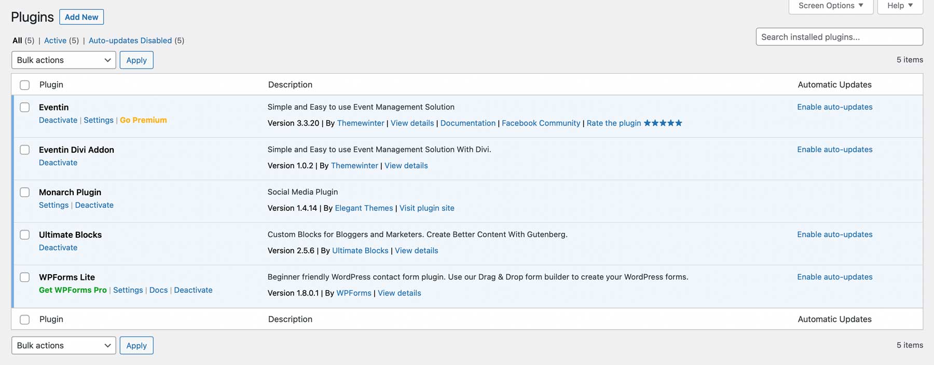Open Themewinter link for Eventin Divi Addon
The width and height of the screenshot is (934, 365).
(x=354, y=166)
